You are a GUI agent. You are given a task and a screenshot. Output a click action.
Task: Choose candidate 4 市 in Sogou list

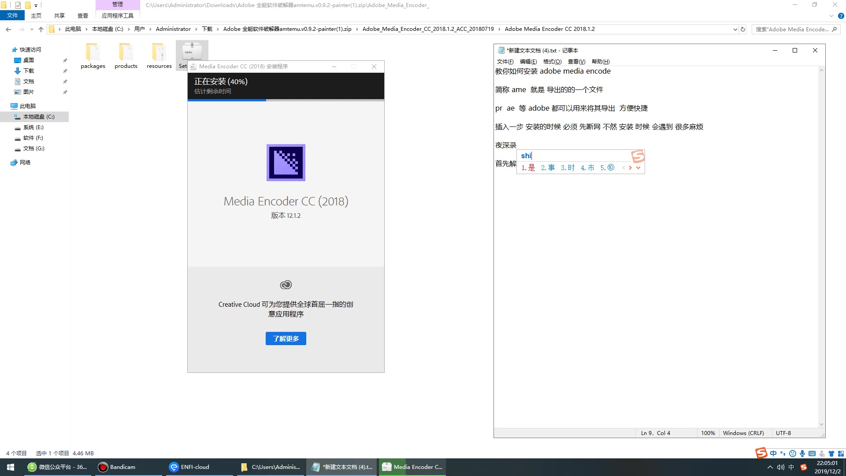tap(587, 167)
